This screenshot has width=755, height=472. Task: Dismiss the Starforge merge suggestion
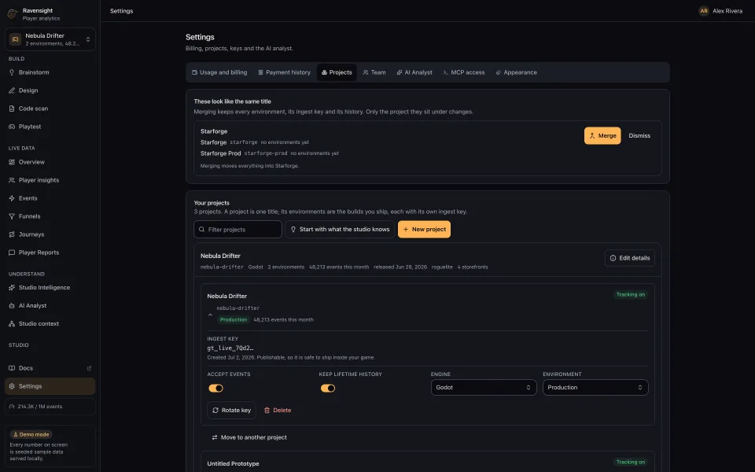coord(639,136)
